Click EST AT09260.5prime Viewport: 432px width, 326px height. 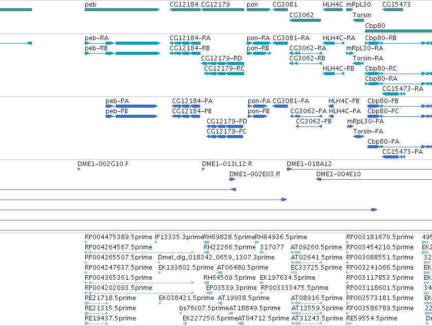(316, 247)
